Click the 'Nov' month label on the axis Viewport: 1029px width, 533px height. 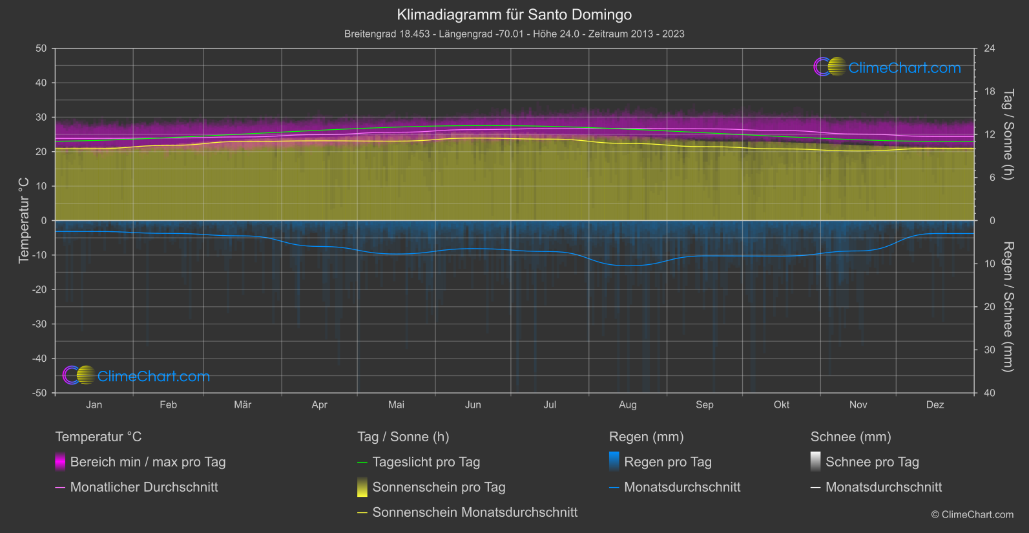[858, 404]
